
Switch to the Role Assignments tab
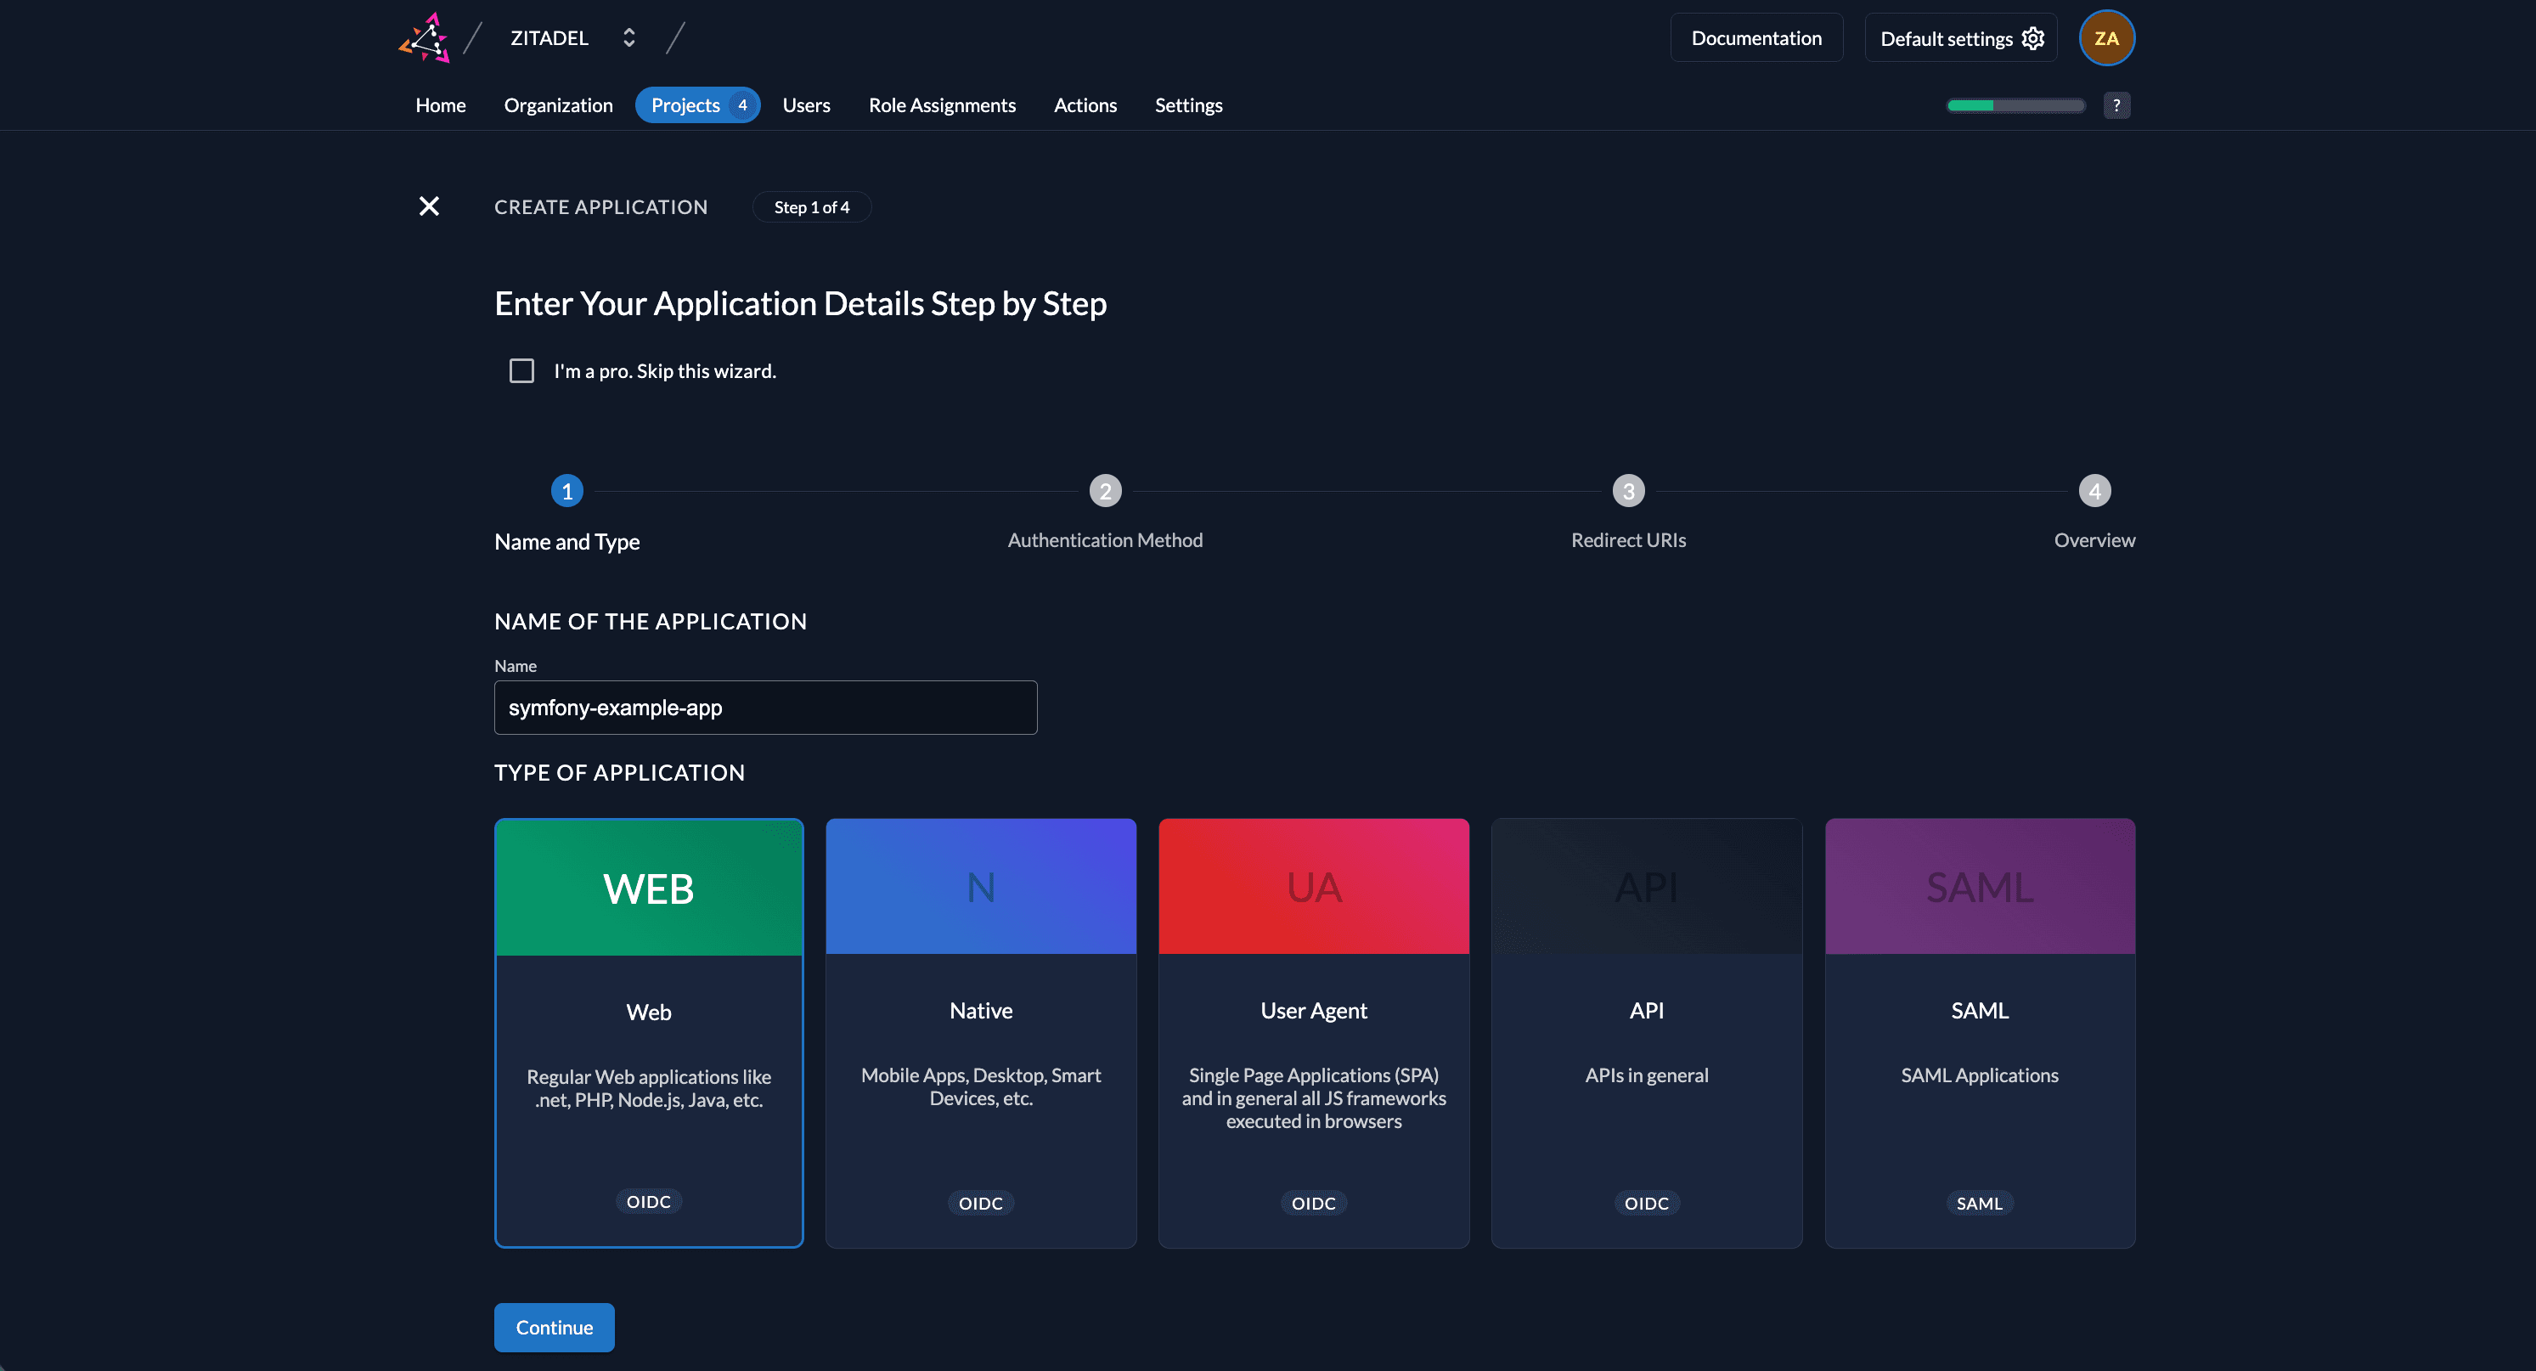pos(941,104)
